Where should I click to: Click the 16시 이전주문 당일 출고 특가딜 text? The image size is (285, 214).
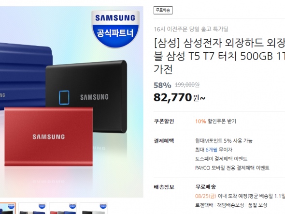[x=191, y=29]
